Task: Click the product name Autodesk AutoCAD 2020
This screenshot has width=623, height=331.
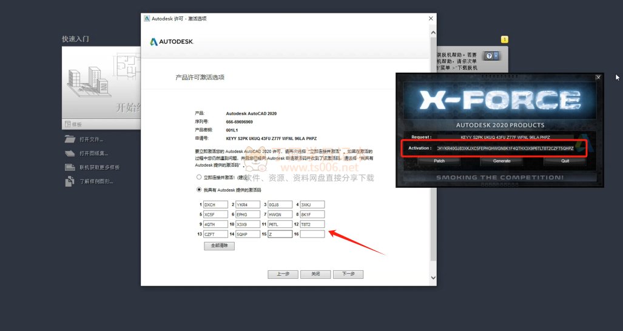Action: [252, 113]
